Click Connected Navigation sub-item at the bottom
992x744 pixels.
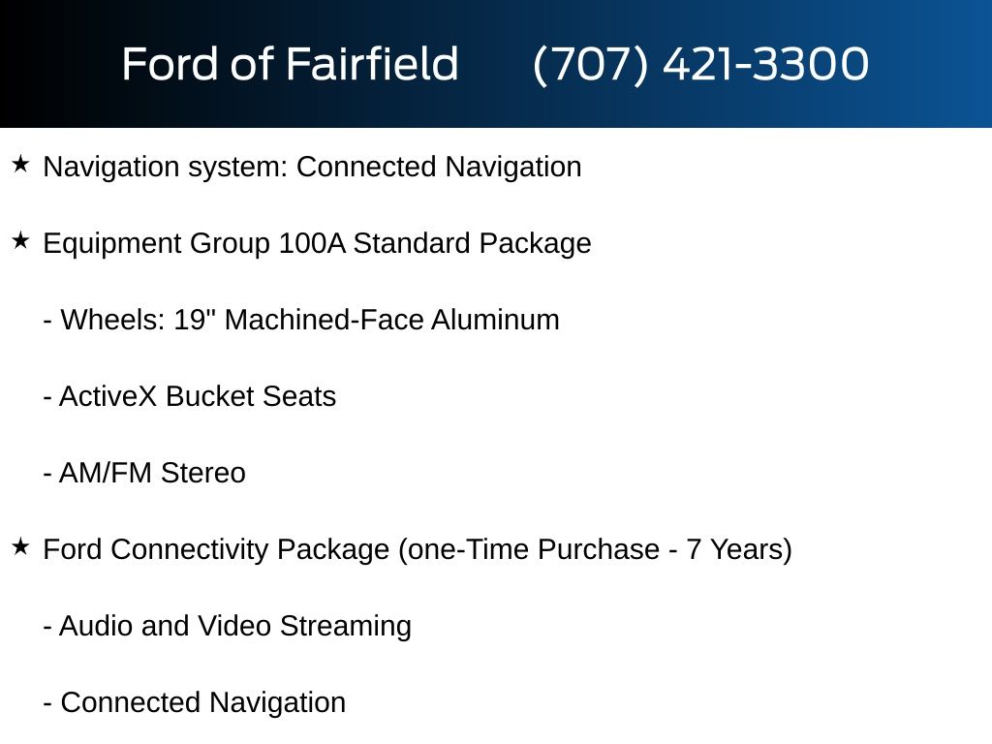[202, 702]
